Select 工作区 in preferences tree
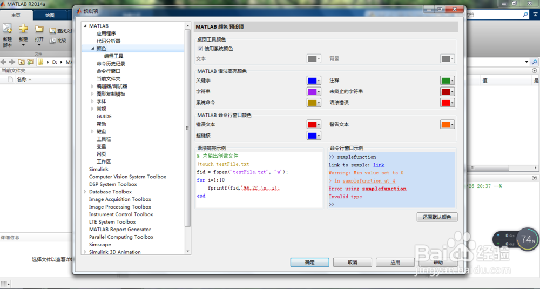The width and height of the screenshot is (540, 289). (x=104, y=162)
